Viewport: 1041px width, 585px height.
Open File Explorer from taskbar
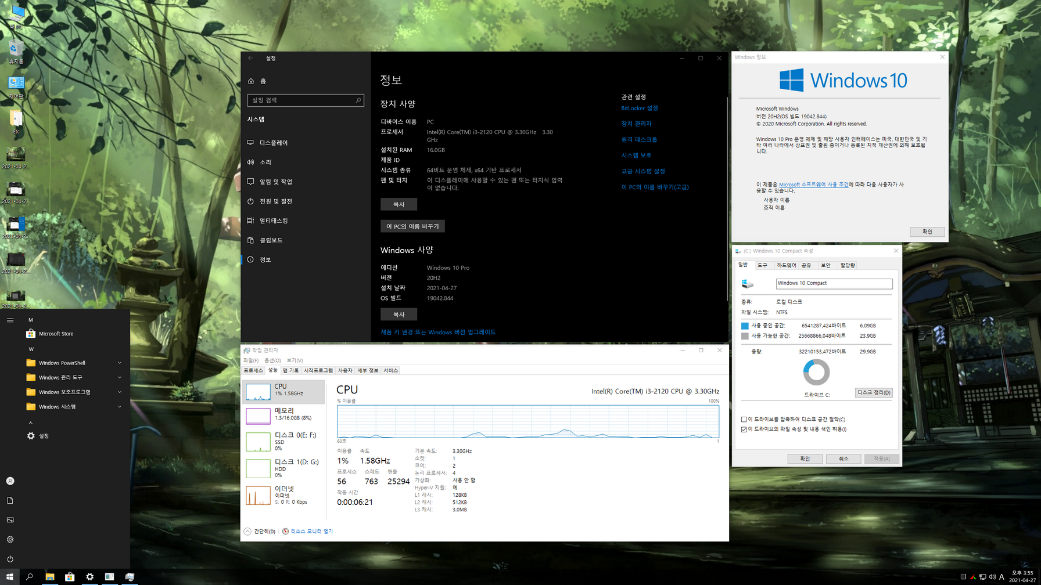(x=50, y=576)
